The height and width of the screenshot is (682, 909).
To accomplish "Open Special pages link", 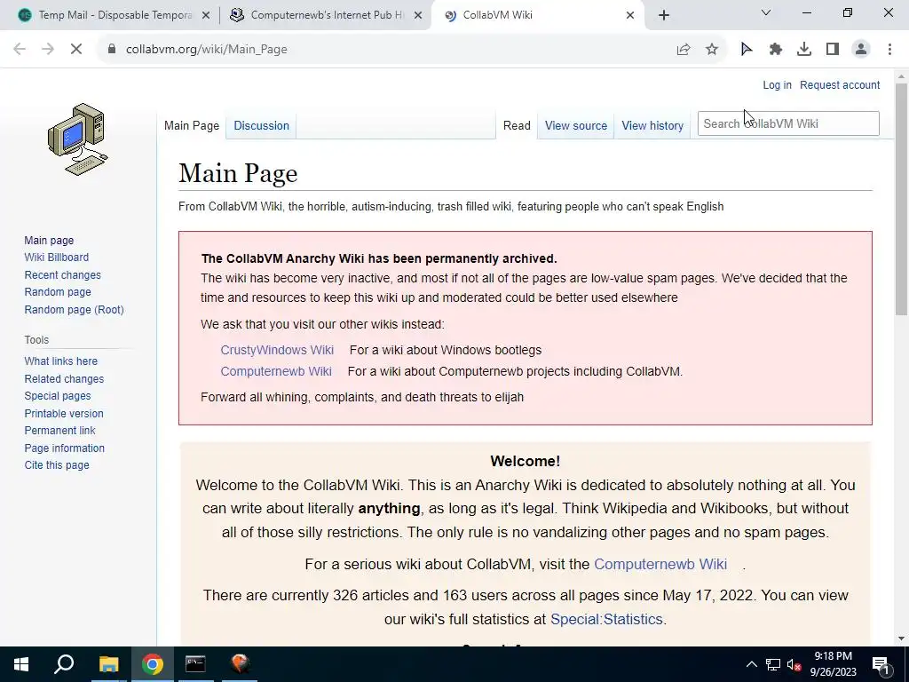I will [58, 396].
